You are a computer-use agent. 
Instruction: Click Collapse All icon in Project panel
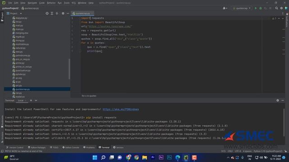point(57,13)
